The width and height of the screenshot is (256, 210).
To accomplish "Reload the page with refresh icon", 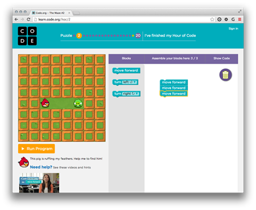I will 28,19.
